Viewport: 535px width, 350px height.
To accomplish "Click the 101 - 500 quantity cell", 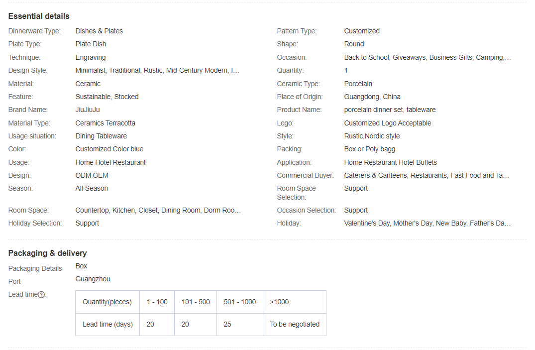I will [x=196, y=302].
